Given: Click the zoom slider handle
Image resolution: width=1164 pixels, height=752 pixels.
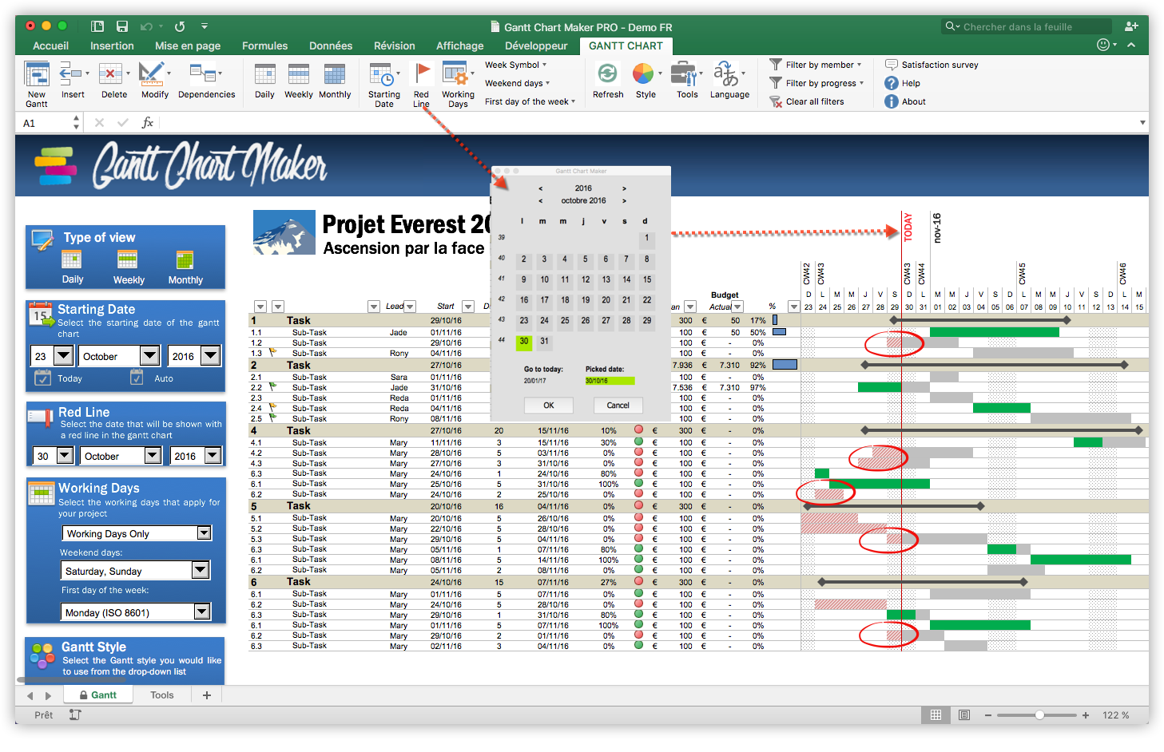Looking at the screenshot, I should 1039,715.
